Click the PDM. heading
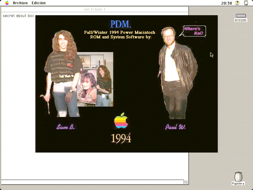 tap(120, 24)
